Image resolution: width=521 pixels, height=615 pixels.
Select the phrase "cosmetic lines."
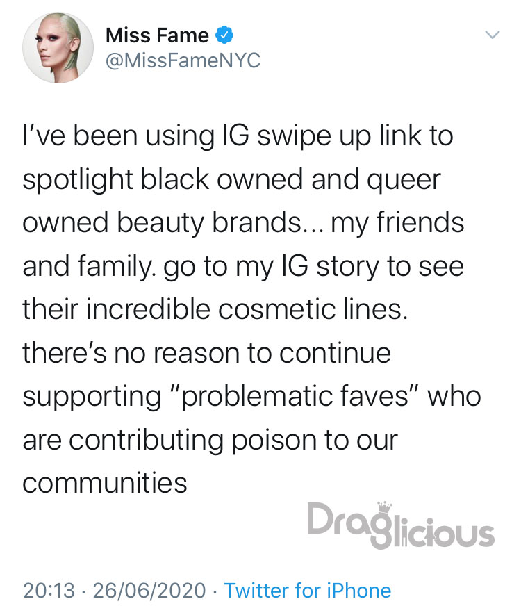[x=313, y=309]
